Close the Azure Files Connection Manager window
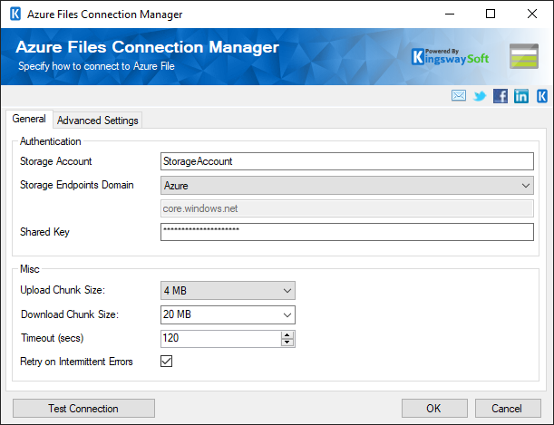554x425 pixels. click(532, 14)
